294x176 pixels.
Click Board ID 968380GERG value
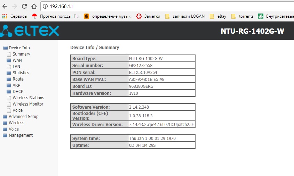[141, 86]
